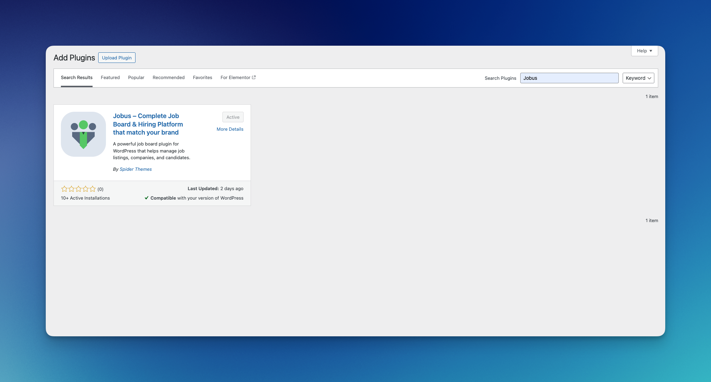Screen dimensions: 711x382
Task: Switch to the Popular tab
Action: click(136, 77)
